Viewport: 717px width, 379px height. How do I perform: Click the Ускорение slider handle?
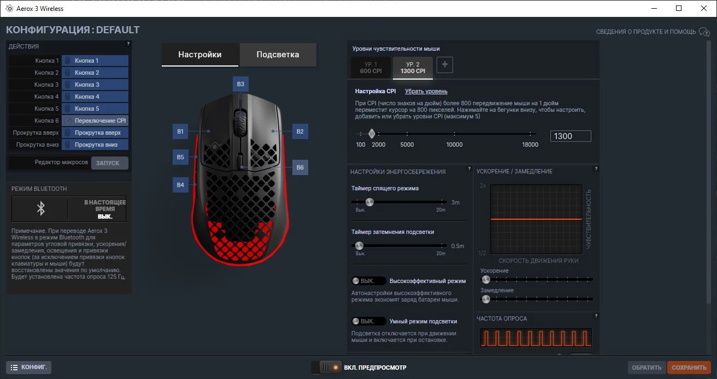tap(485, 279)
